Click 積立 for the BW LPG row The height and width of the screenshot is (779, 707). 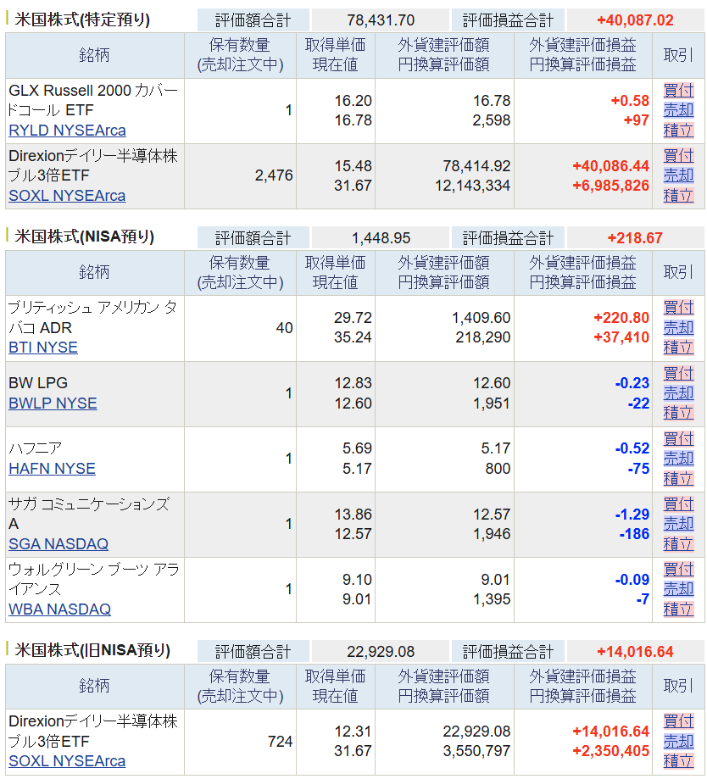click(x=678, y=412)
